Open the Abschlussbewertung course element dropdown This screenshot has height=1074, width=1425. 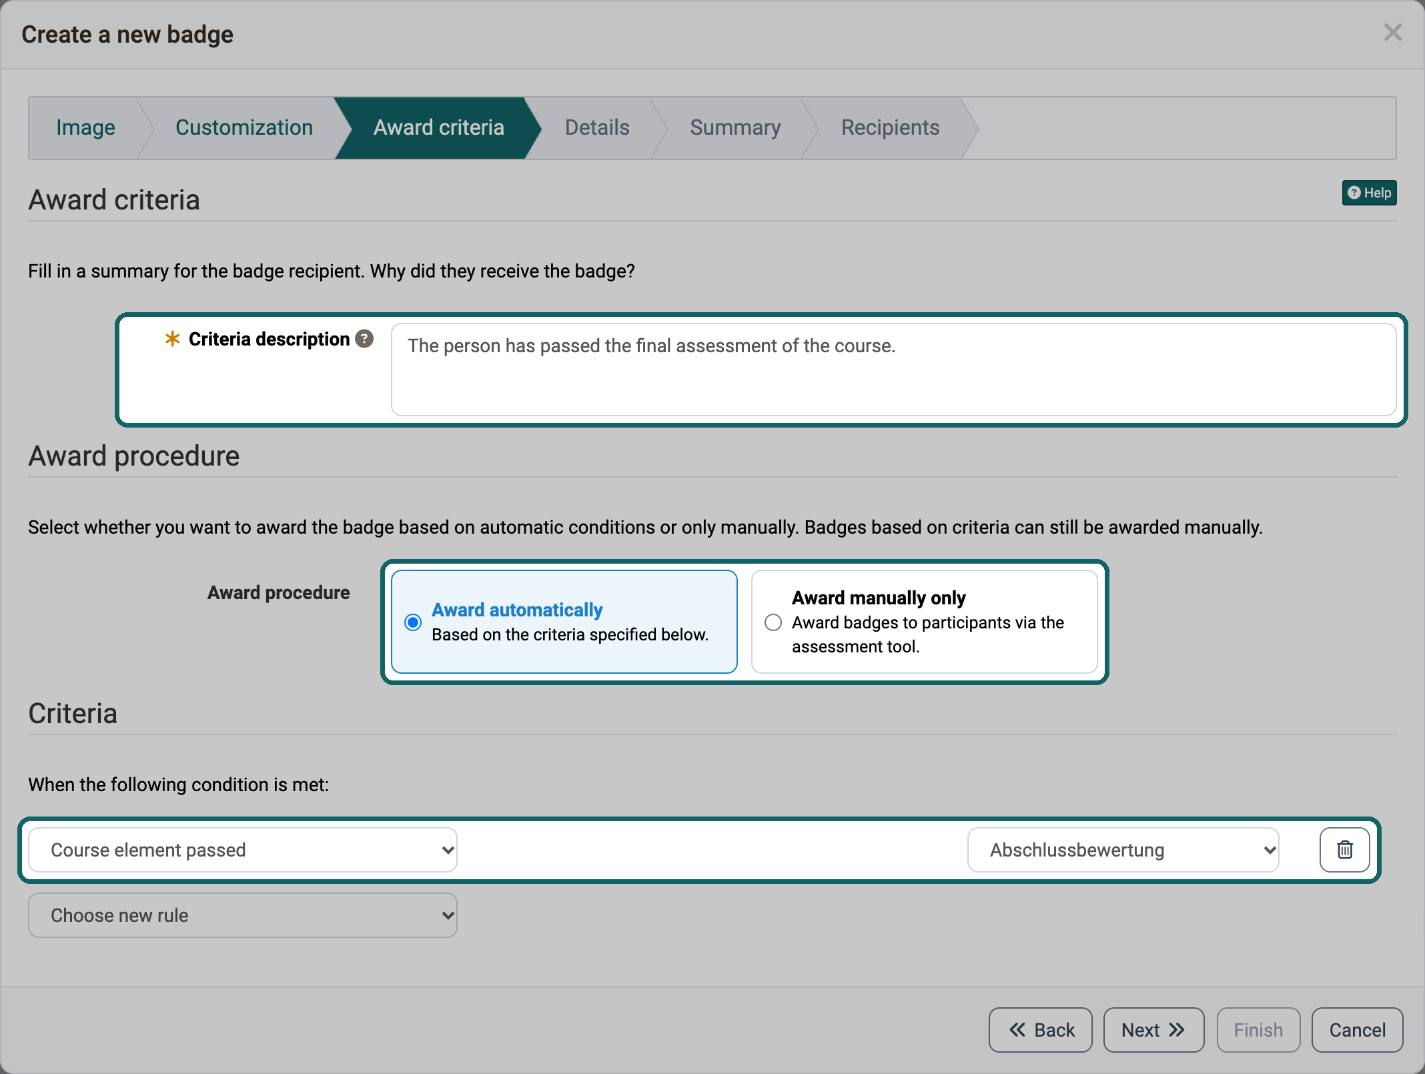coord(1123,850)
